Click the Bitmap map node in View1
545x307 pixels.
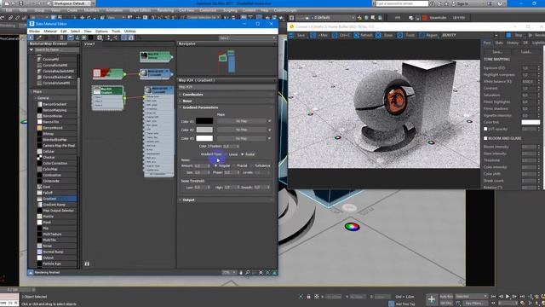pos(155,56)
